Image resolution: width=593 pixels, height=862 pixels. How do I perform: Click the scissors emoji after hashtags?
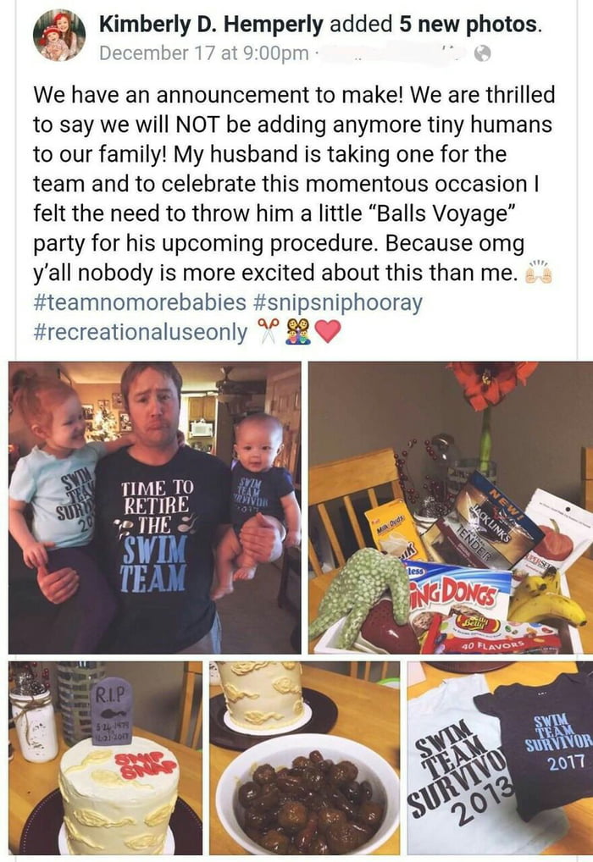tap(269, 332)
